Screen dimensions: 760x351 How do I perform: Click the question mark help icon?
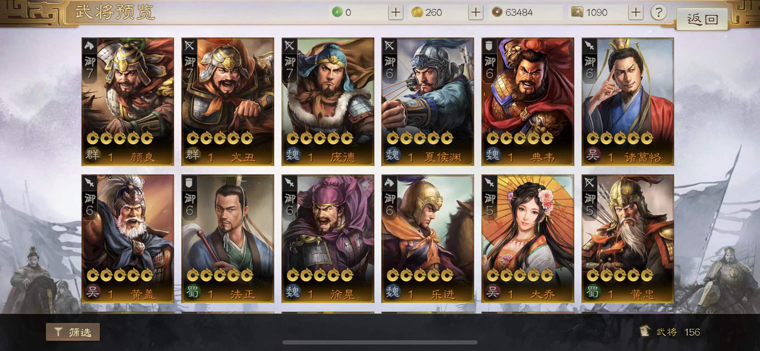pyautogui.click(x=658, y=12)
